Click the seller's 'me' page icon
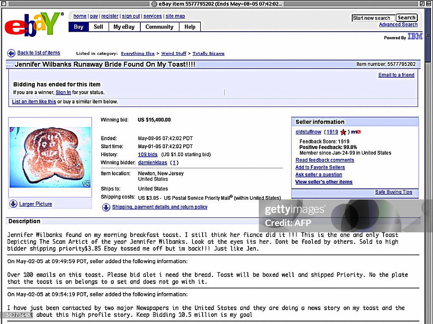The height and width of the screenshot is (324, 433). (356, 132)
